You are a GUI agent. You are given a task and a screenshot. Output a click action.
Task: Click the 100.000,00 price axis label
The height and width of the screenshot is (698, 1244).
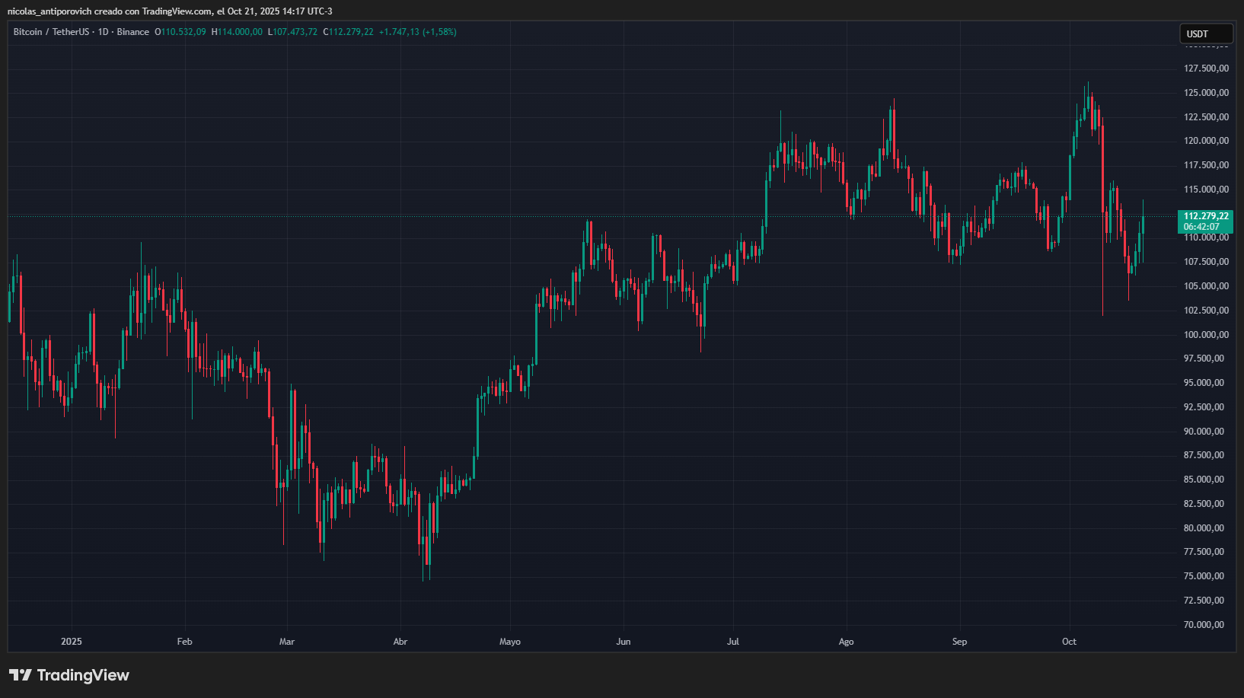click(1205, 335)
